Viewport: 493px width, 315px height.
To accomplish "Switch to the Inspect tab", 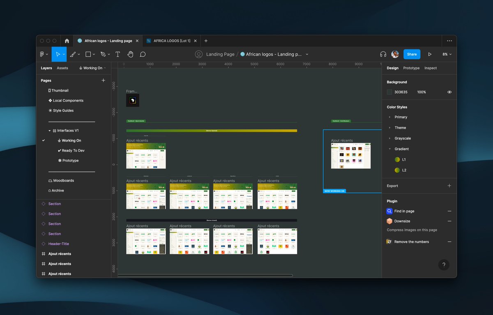I will [431, 68].
